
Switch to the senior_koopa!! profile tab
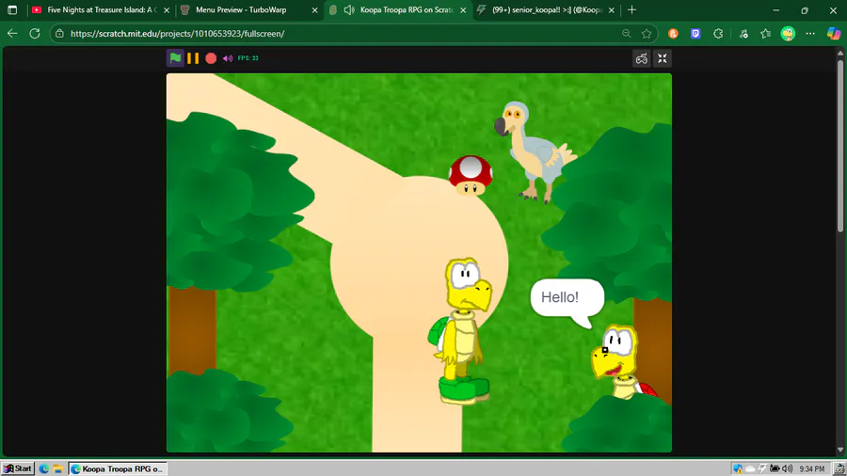point(547,9)
